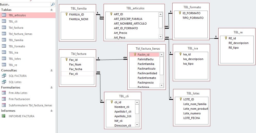Select the Tbl_factura_lienas table icon in navigation pane
The image size is (256, 133).
coord(4,34)
